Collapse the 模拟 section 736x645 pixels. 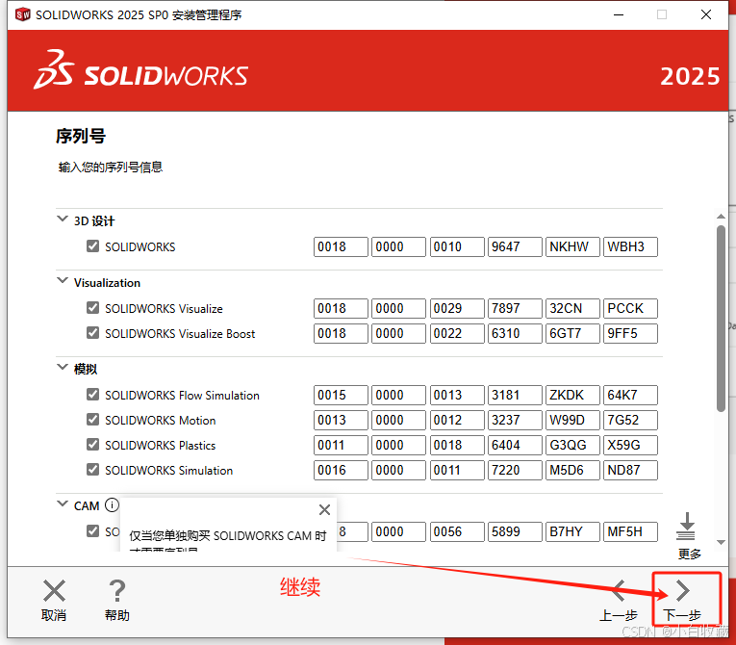[x=63, y=367]
